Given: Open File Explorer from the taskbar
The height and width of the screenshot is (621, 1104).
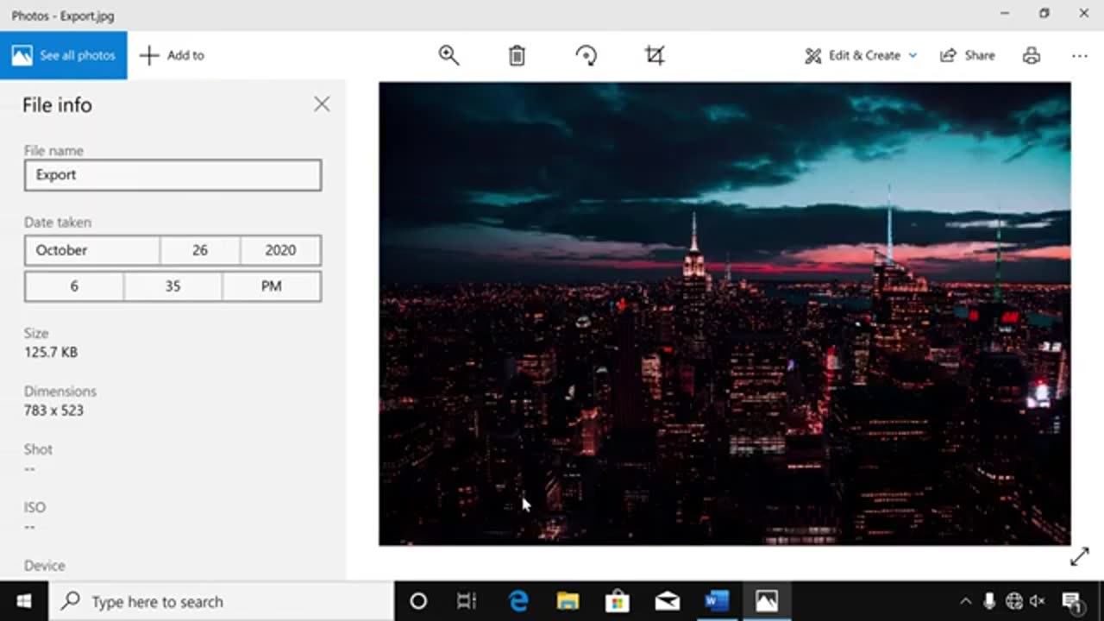Looking at the screenshot, I should tap(568, 601).
